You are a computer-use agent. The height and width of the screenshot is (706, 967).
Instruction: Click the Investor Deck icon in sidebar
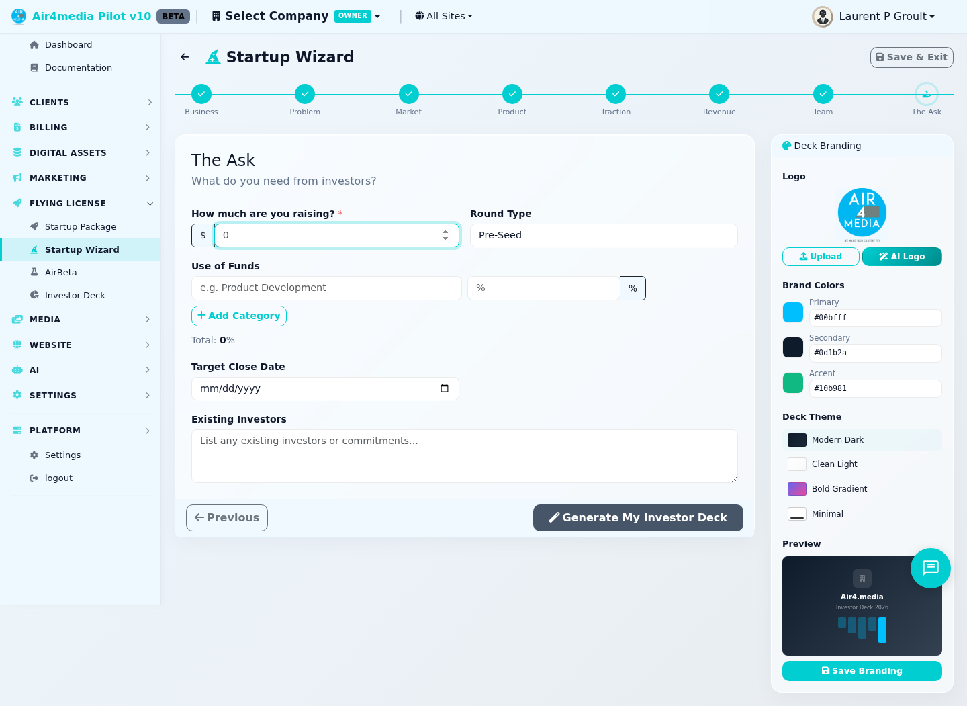[x=34, y=295]
